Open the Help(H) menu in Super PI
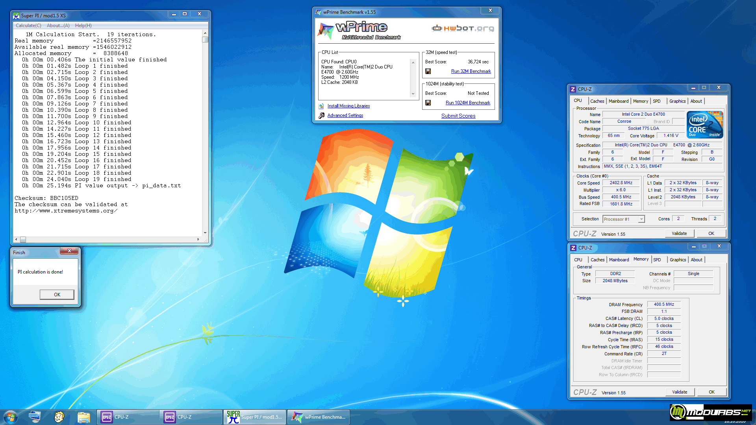This screenshot has height=425, width=756. click(x=83, y=26)
